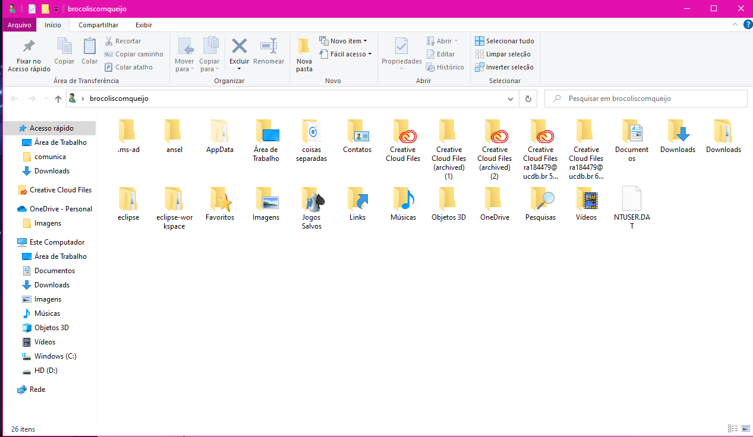
Task: Go up one level with up arrow
Action: tap(58, 99)
